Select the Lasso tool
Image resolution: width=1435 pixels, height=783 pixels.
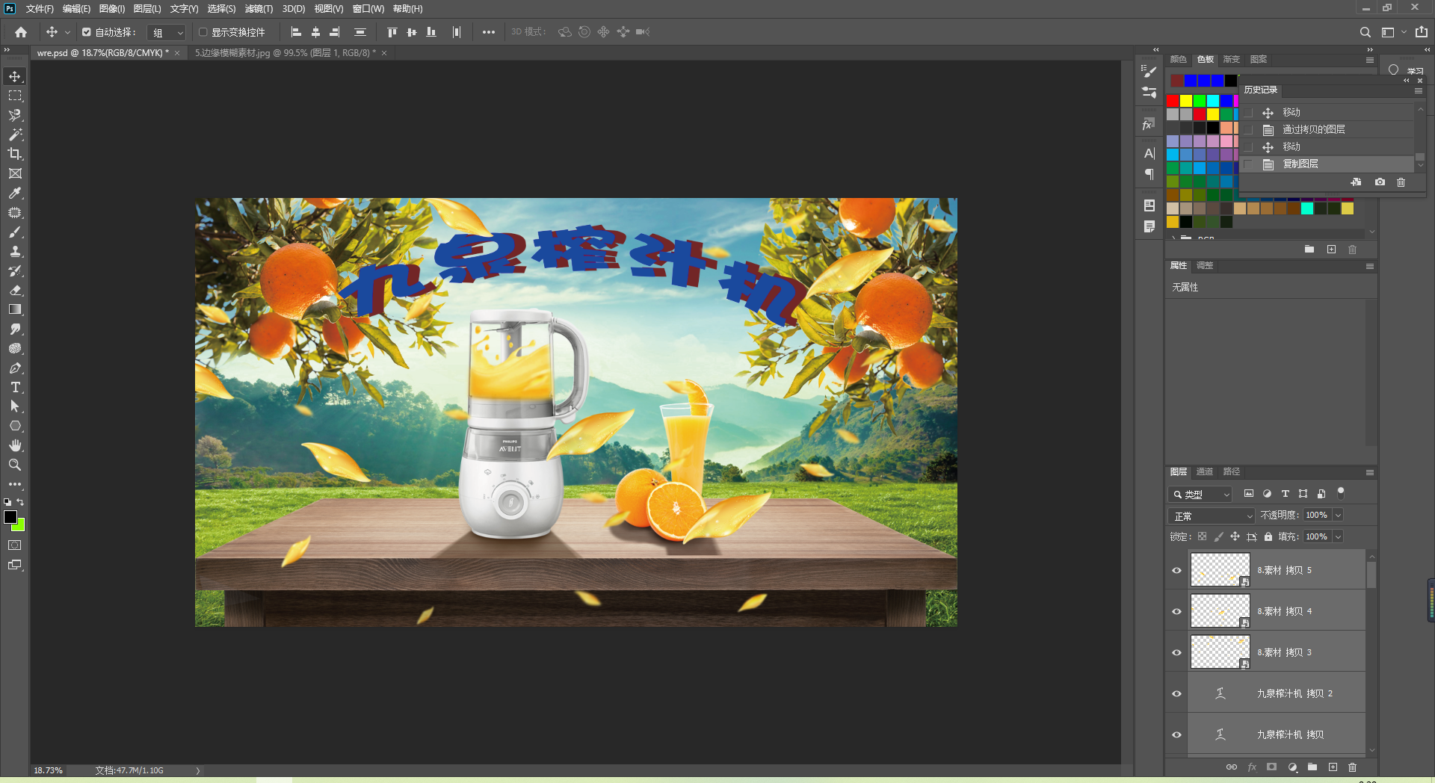15,115
